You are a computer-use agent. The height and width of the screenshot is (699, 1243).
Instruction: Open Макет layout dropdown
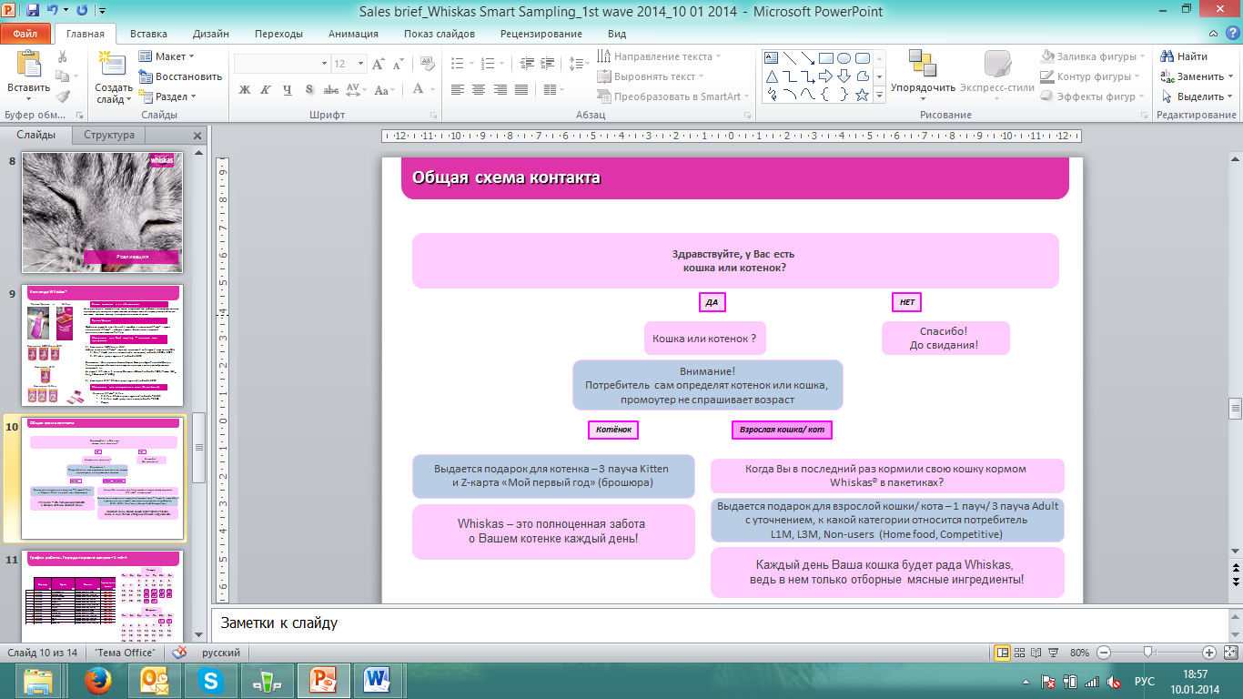pyautogui.click(x=168, y=56)
